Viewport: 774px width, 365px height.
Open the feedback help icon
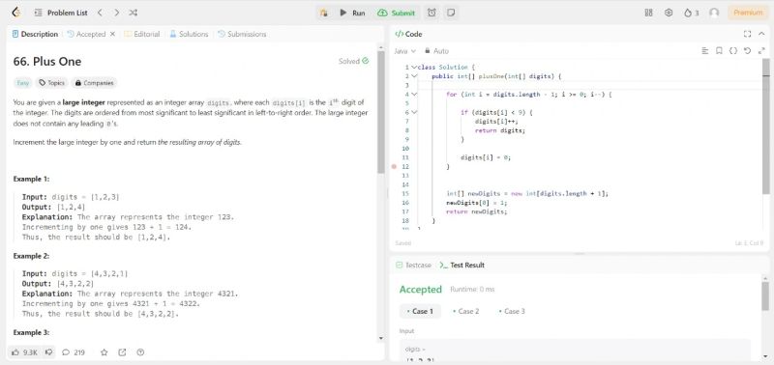pyautogui.click(x=140, y=352)
